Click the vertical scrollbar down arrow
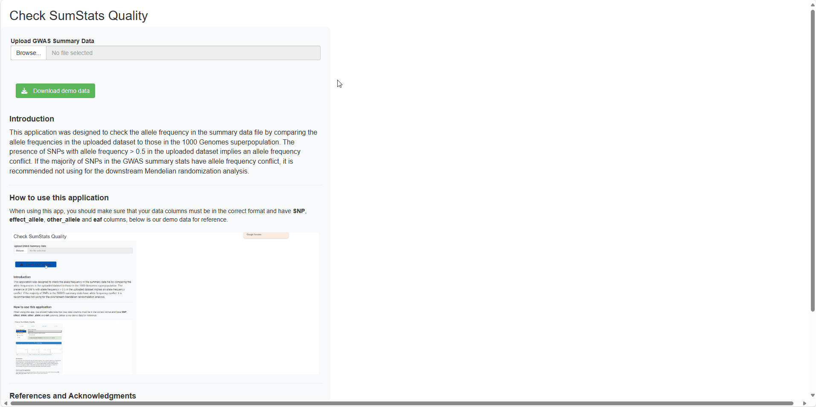Image resolution: width=816 pixels, height=407 pixels. [x=813, y=395]
